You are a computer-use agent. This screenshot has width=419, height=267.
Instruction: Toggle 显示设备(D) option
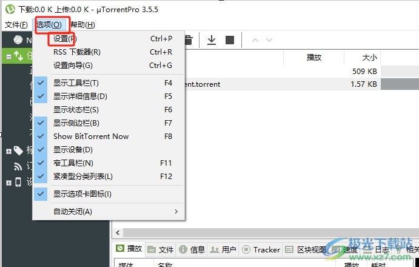pyautogui.click(x=109, y=149)
